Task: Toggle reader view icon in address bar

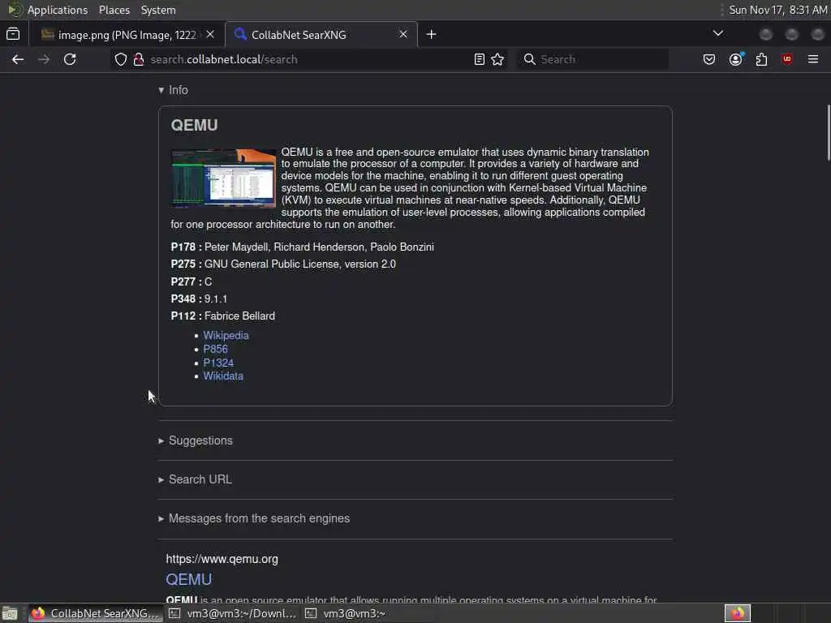Action: click(x=479, y=59)
